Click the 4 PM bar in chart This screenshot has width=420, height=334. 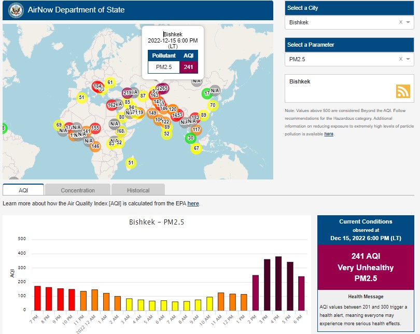coord(278,283)
